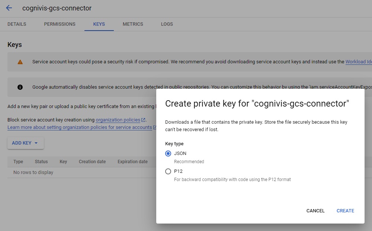Click the back arrow icon
Screen dimensions: 372x231
9,8
